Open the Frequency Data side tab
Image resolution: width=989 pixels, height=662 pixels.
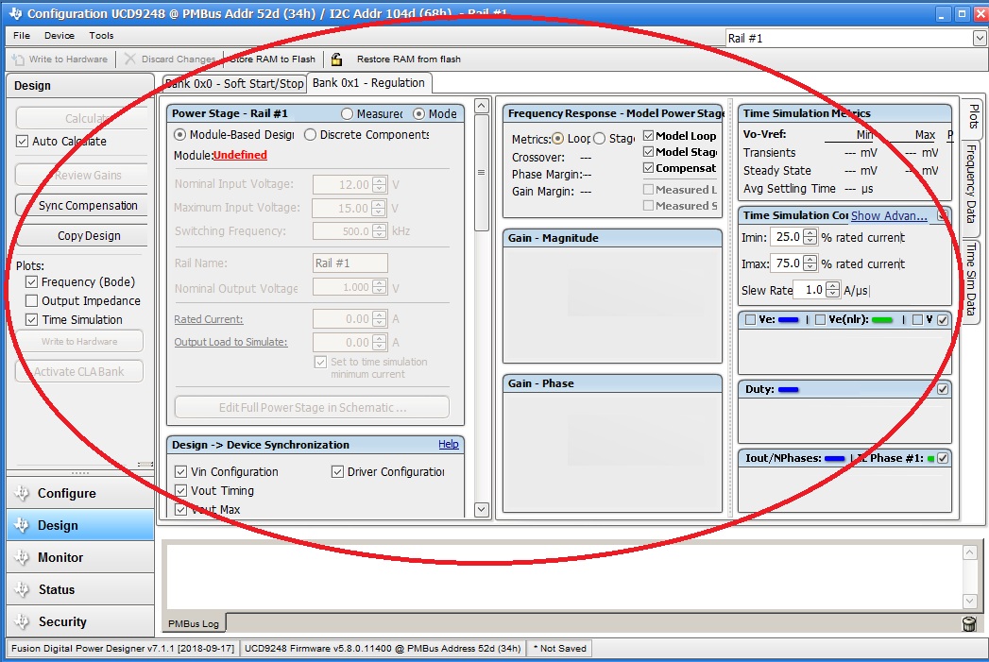tap(971, 183)
